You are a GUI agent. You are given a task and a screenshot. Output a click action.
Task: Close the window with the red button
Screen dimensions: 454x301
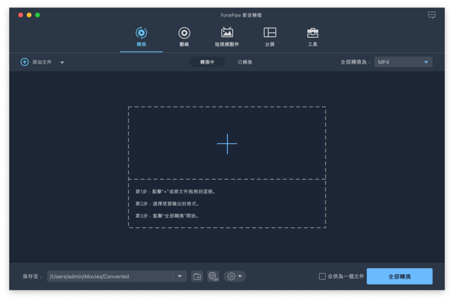[20, 15]
